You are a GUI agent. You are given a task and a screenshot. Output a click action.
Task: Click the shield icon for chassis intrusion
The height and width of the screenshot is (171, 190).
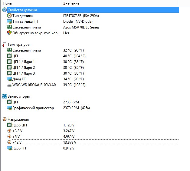(9, 33)
